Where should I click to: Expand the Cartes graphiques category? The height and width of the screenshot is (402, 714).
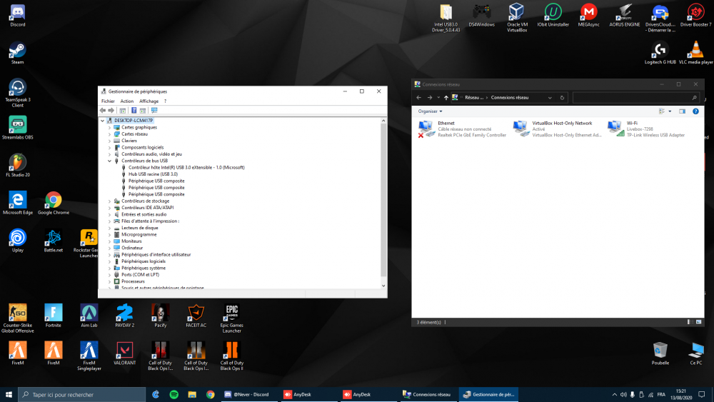click(109, 127)
